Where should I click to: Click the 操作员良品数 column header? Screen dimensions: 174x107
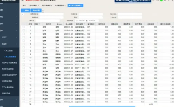tap(165, 24)
